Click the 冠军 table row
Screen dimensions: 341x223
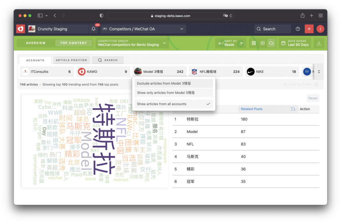click(246, 181)
